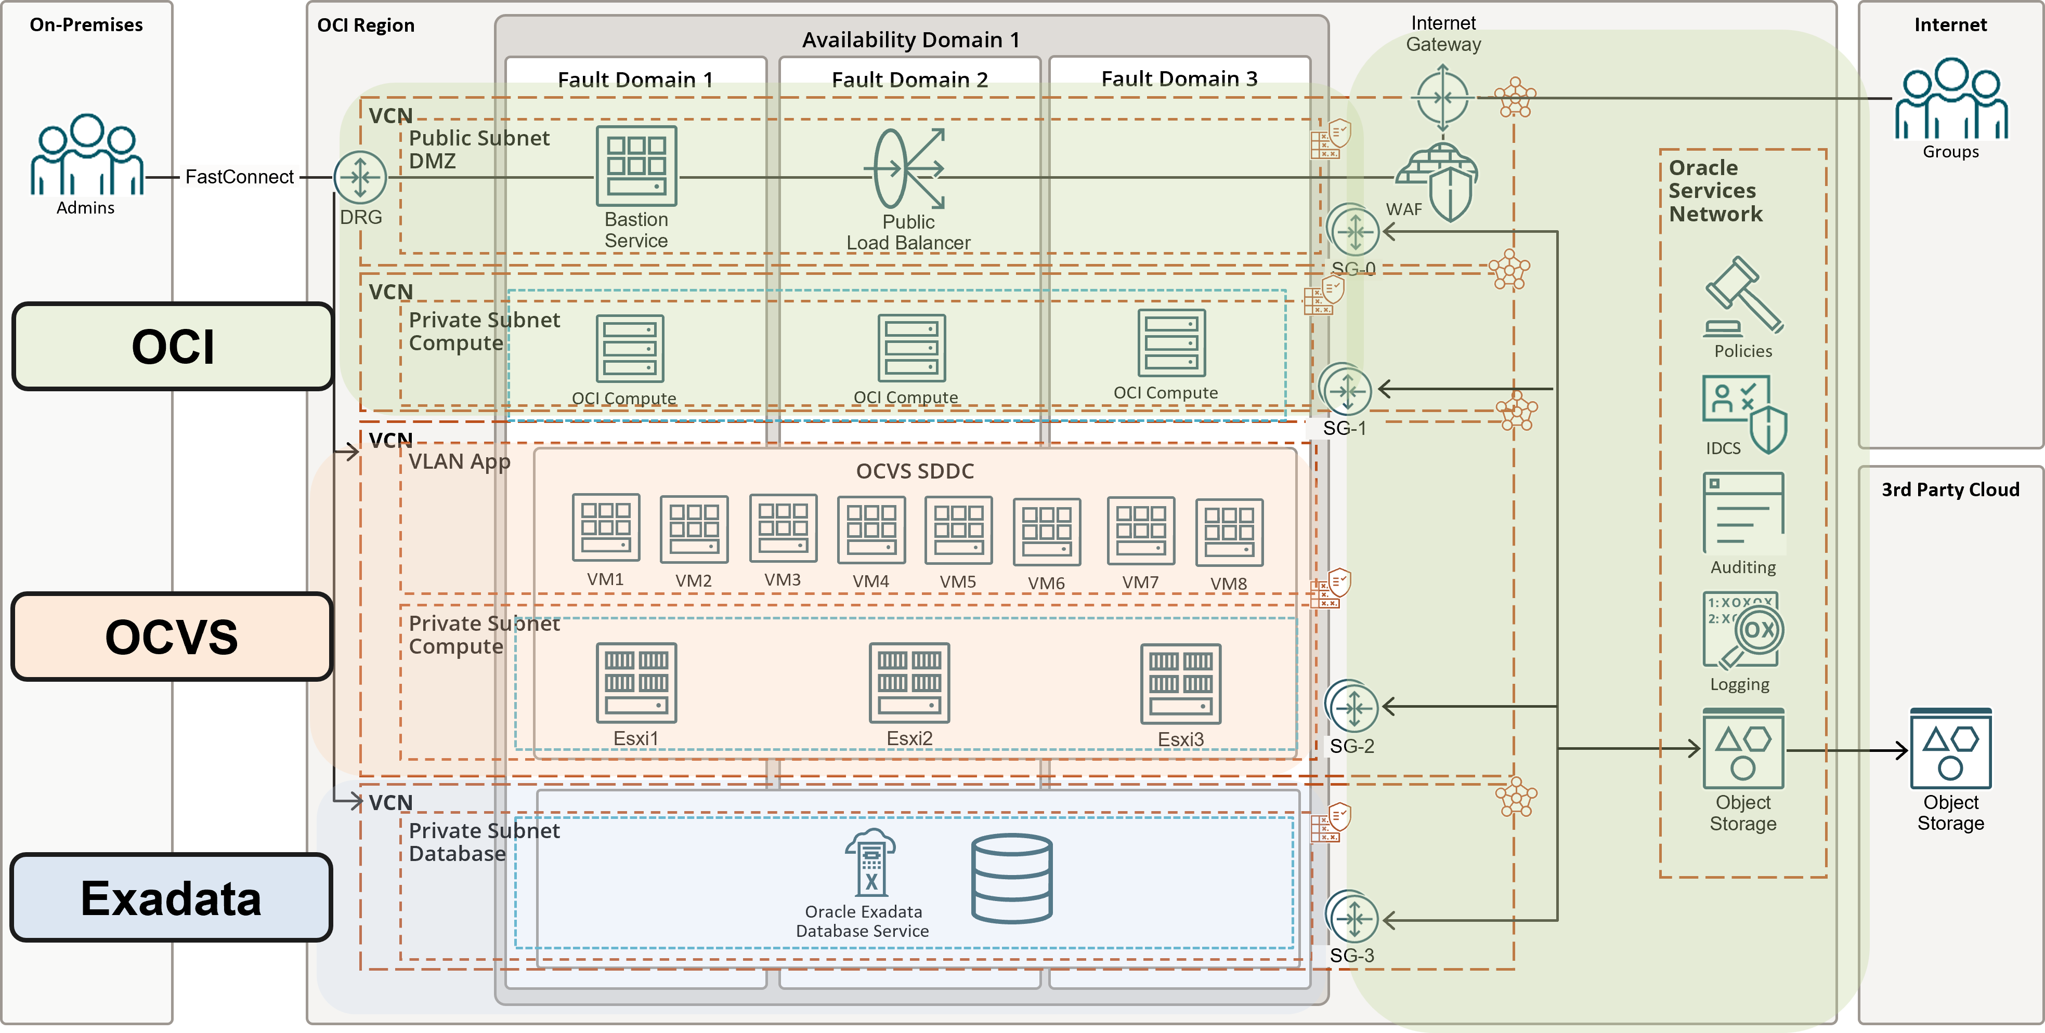Image resolution: width=2045 pixels, height=1033 pixels.
Task: Select the SG-2 service gateway icon
Action: (x=1352, y=706)
